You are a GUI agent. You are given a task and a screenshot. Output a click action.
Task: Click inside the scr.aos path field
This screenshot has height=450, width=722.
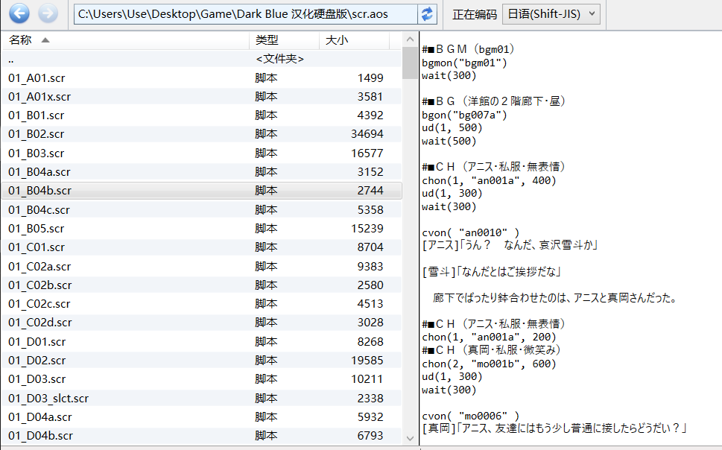coord(246,14)
